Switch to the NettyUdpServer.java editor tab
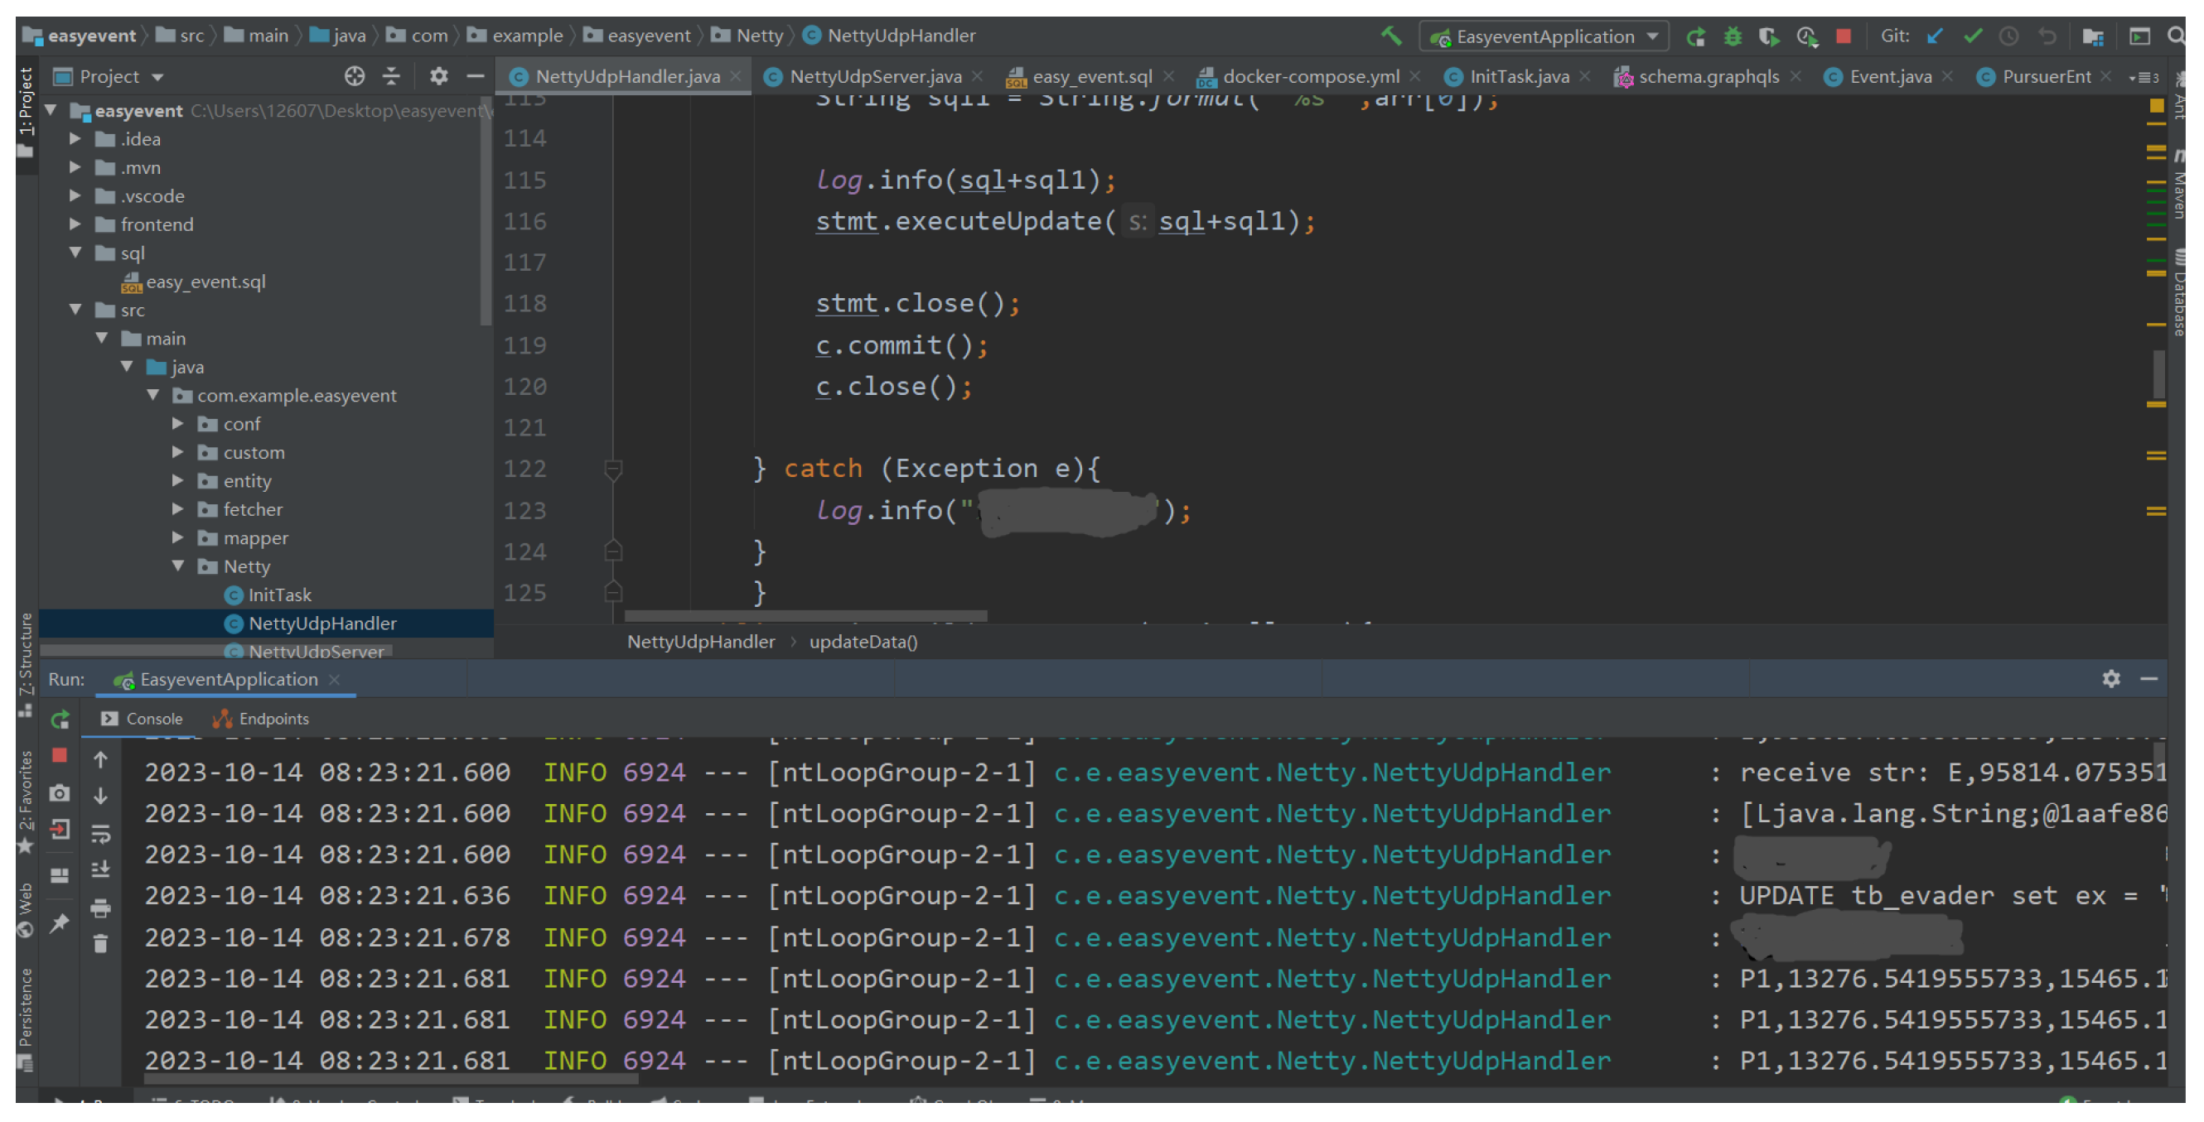The image size is (2204, 1122). click(874, 76)
